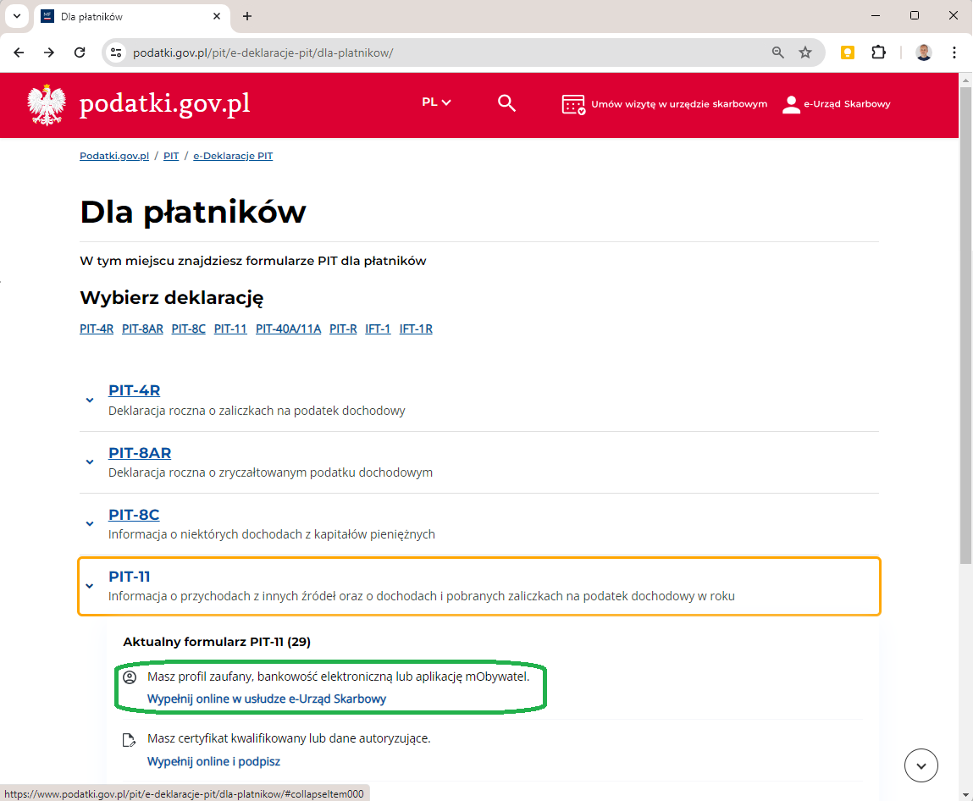Click the calendar icon to book a tax office visit
973x801 pixels.
point(573,104)
